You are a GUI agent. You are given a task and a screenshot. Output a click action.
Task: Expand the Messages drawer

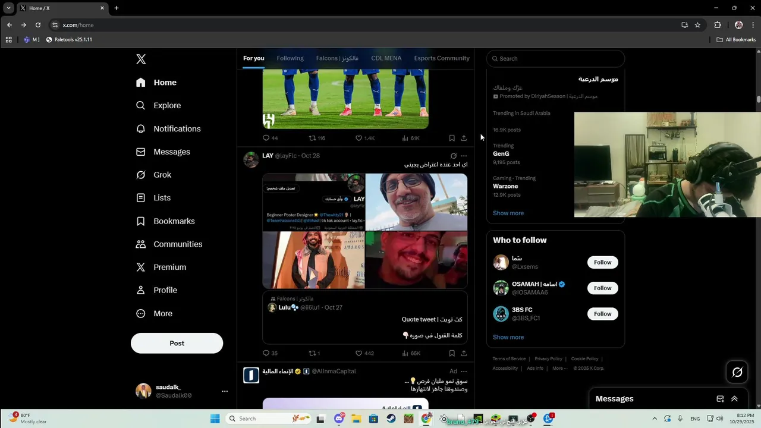(x=734, y=399)
